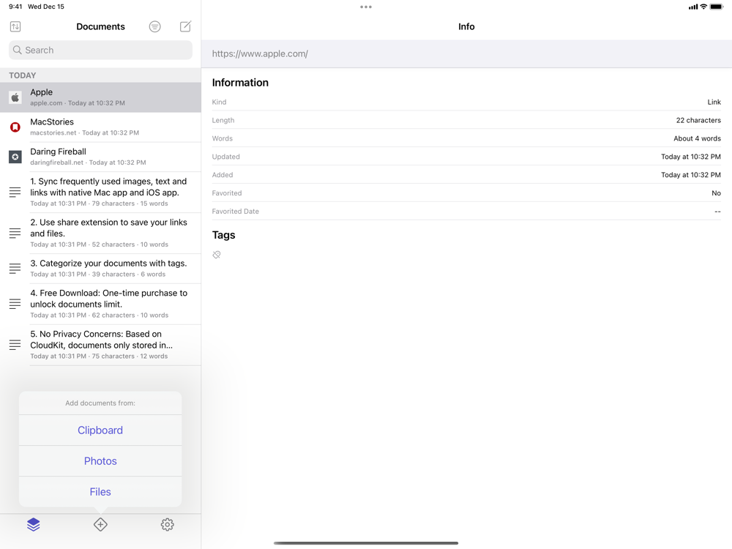Open note '4. Free Download: One-time purchase'
The width and height of the screenshot is (732, 549).
coord(100,304)
